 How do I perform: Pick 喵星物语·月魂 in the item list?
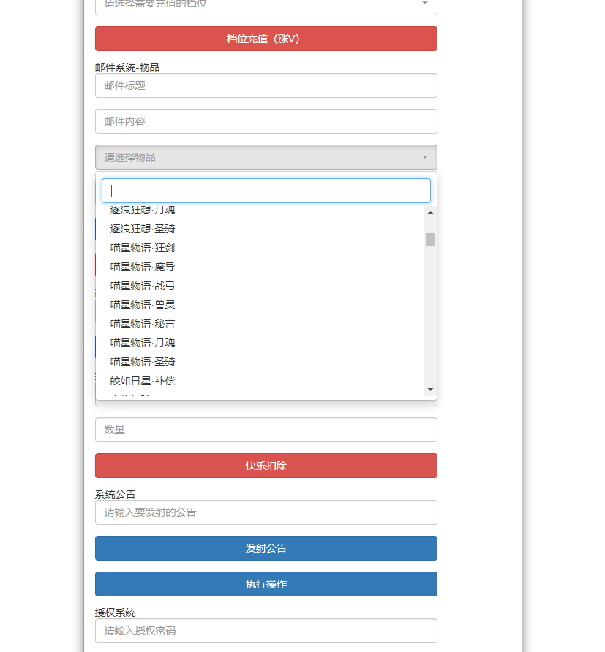click(143, 343)
